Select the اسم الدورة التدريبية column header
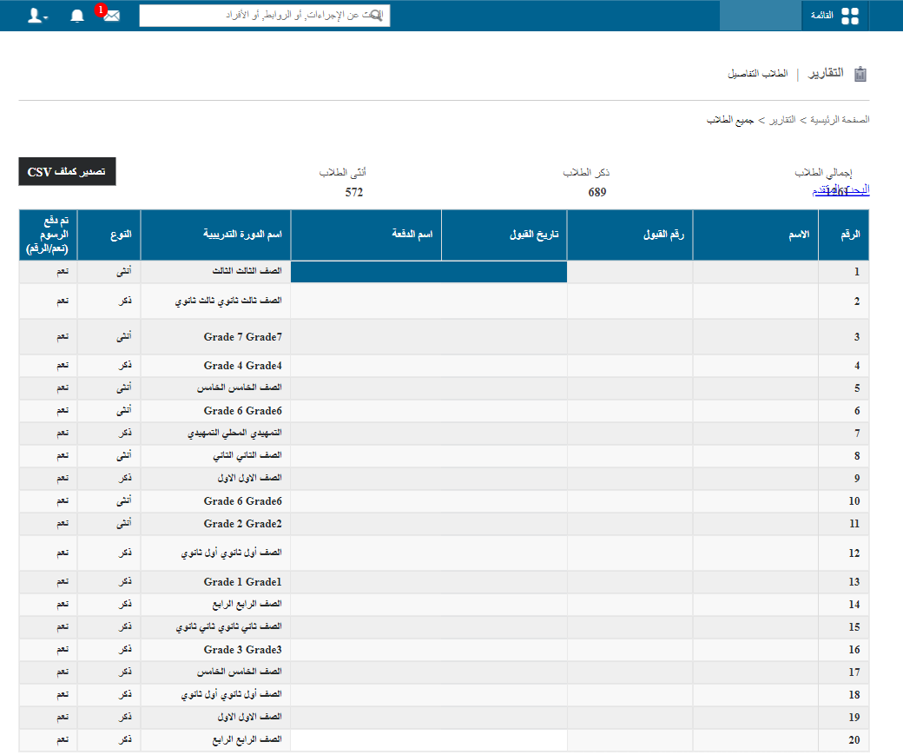Screen dimensions: 903x755 [x=216, y=235]
